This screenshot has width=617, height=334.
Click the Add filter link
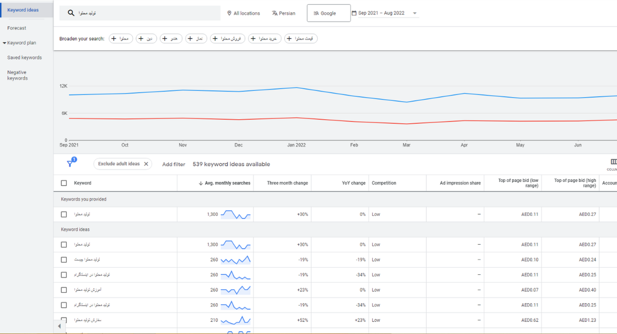[174, 164]
